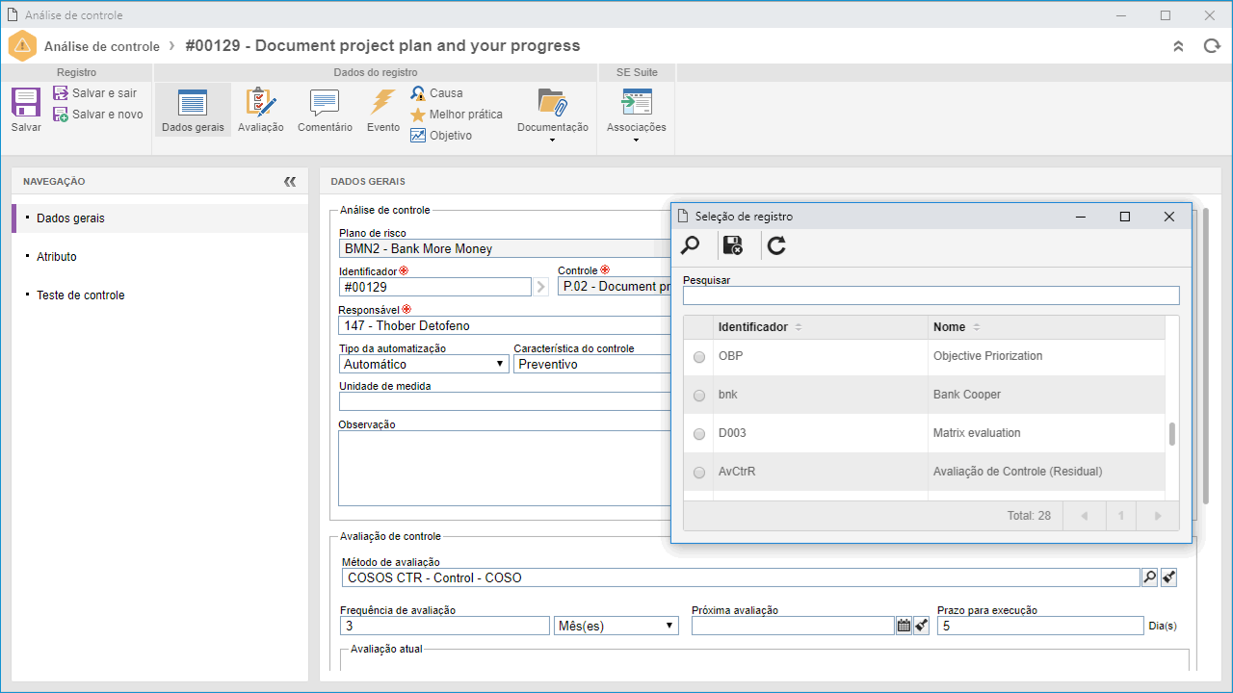Click the Salvar floppy disk icon
1233x693 pixels.
(x=26, y=103)
